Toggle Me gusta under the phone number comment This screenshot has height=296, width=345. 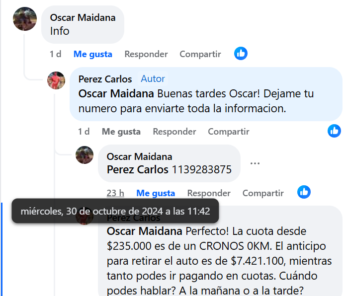pos(156,193)
